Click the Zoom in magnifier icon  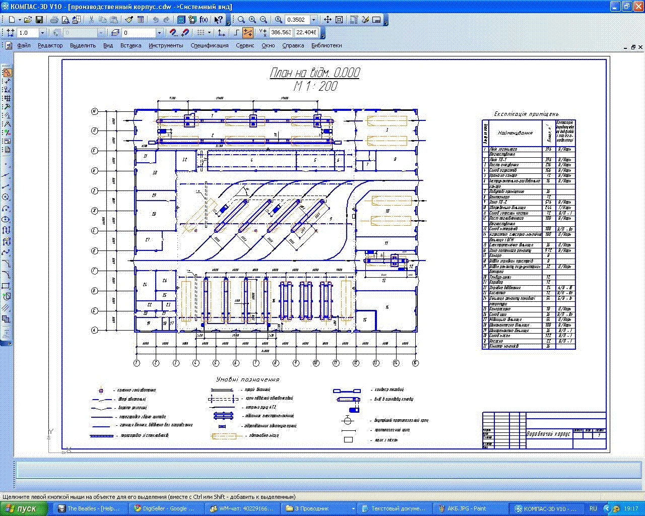pyautogui.click(x=252, y=20)
